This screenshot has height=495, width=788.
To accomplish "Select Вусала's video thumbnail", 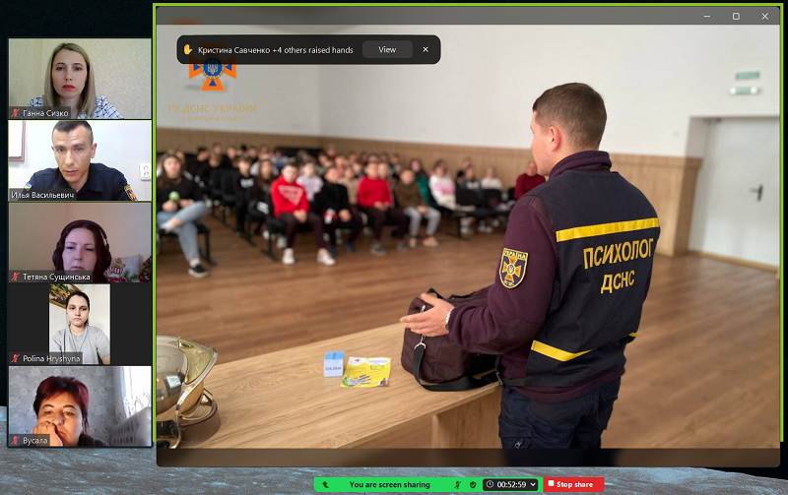I will (80, 404).
